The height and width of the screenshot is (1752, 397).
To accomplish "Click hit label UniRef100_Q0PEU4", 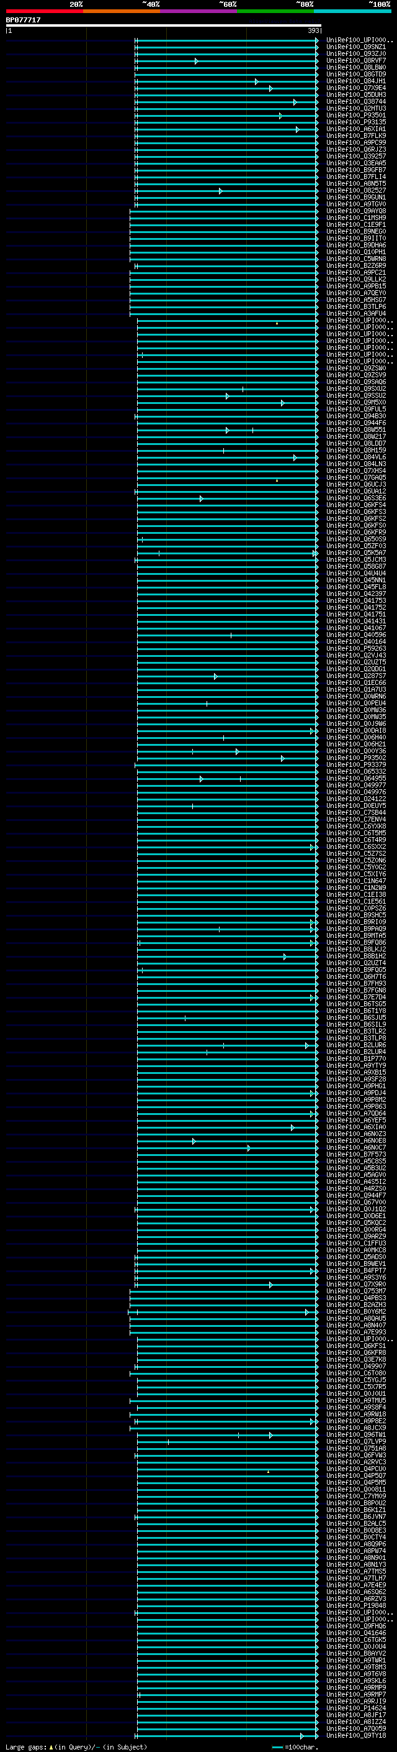I will pyautogui.click(x=356, y=704).
